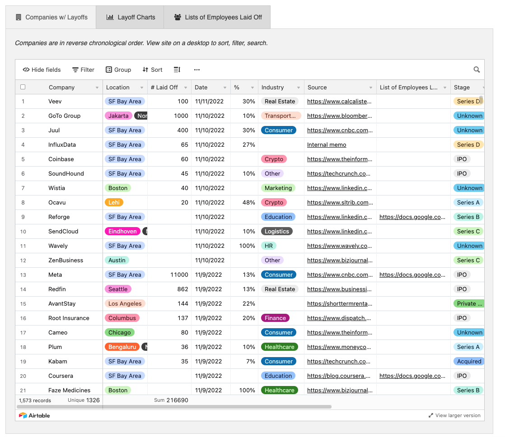Click the Crypto industry tag for Coinbase
The width and height of the screenshot is (505, 437).
click(x=274, y=159)
